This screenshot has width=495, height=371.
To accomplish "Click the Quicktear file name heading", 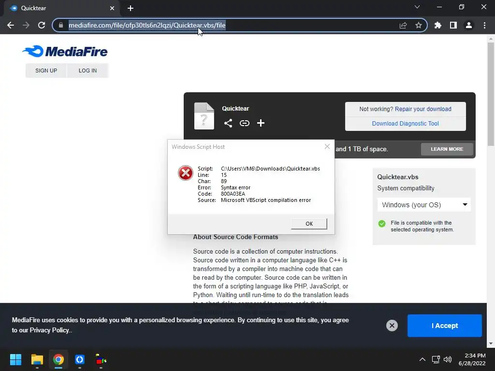I will coord(235,109).
